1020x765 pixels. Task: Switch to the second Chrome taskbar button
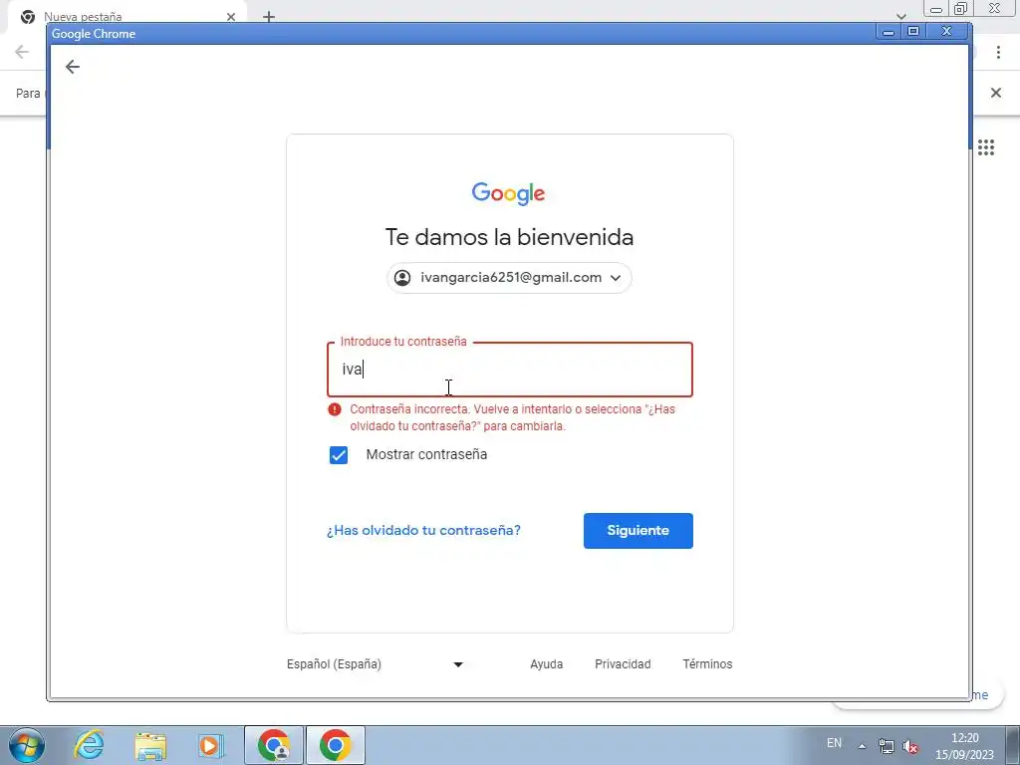click(336, 745)
